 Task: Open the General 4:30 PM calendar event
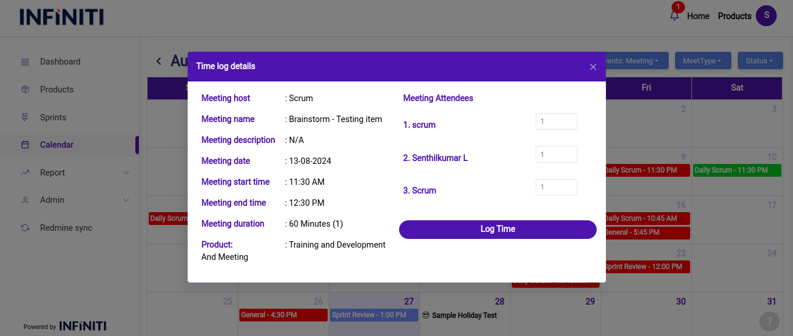point(283,315)
